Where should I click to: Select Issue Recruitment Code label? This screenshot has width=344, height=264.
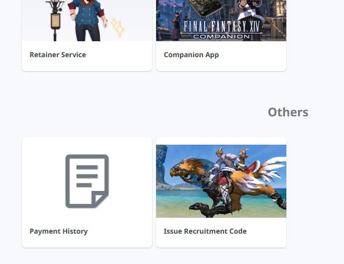tap(205, 231)
